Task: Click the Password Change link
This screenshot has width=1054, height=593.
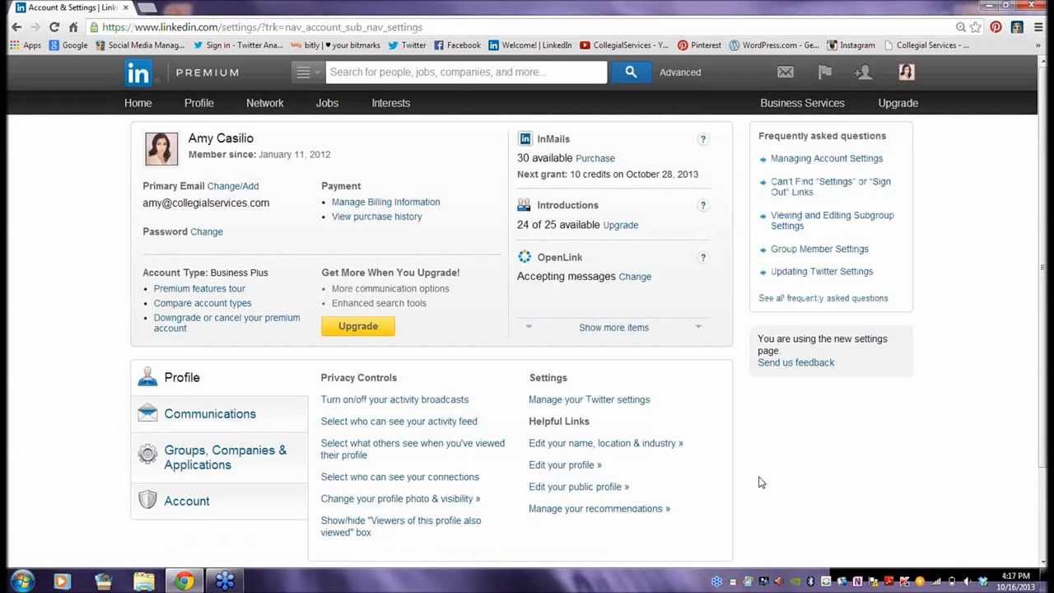Action: pyautogui.click(x=207, y=231)
